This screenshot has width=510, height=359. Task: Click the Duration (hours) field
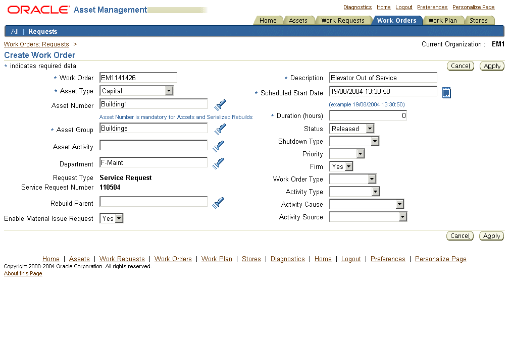pos(368,115)
